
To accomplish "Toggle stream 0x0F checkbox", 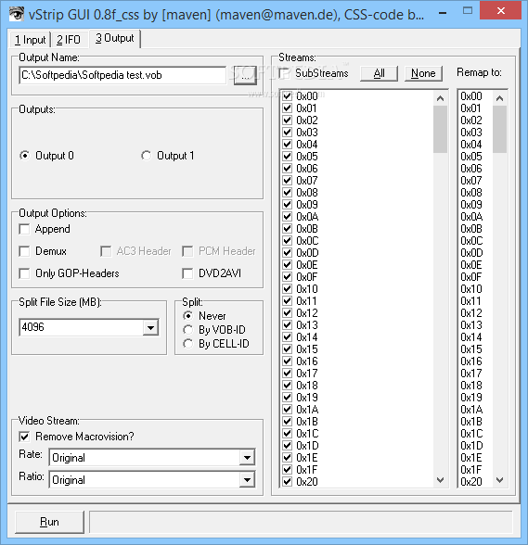I will pyautogui.click(x=287, y=277).
